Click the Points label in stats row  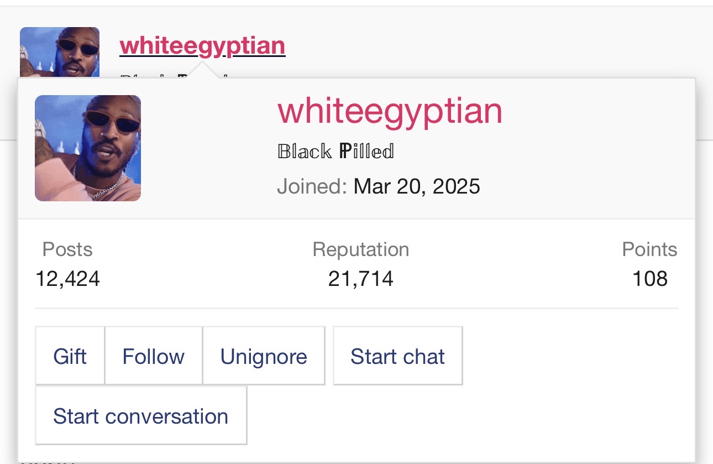(649, 249)
